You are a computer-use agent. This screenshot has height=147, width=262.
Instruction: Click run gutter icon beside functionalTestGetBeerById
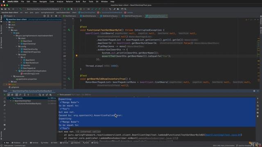coord(69,30)
